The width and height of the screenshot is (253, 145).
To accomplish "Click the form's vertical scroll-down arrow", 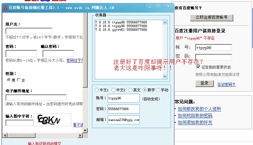I will (85, 130).
